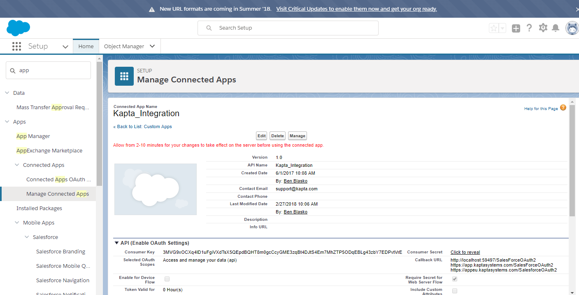
Task: Click the http://localhost:59497 callback URL
Action: [493, 260]
